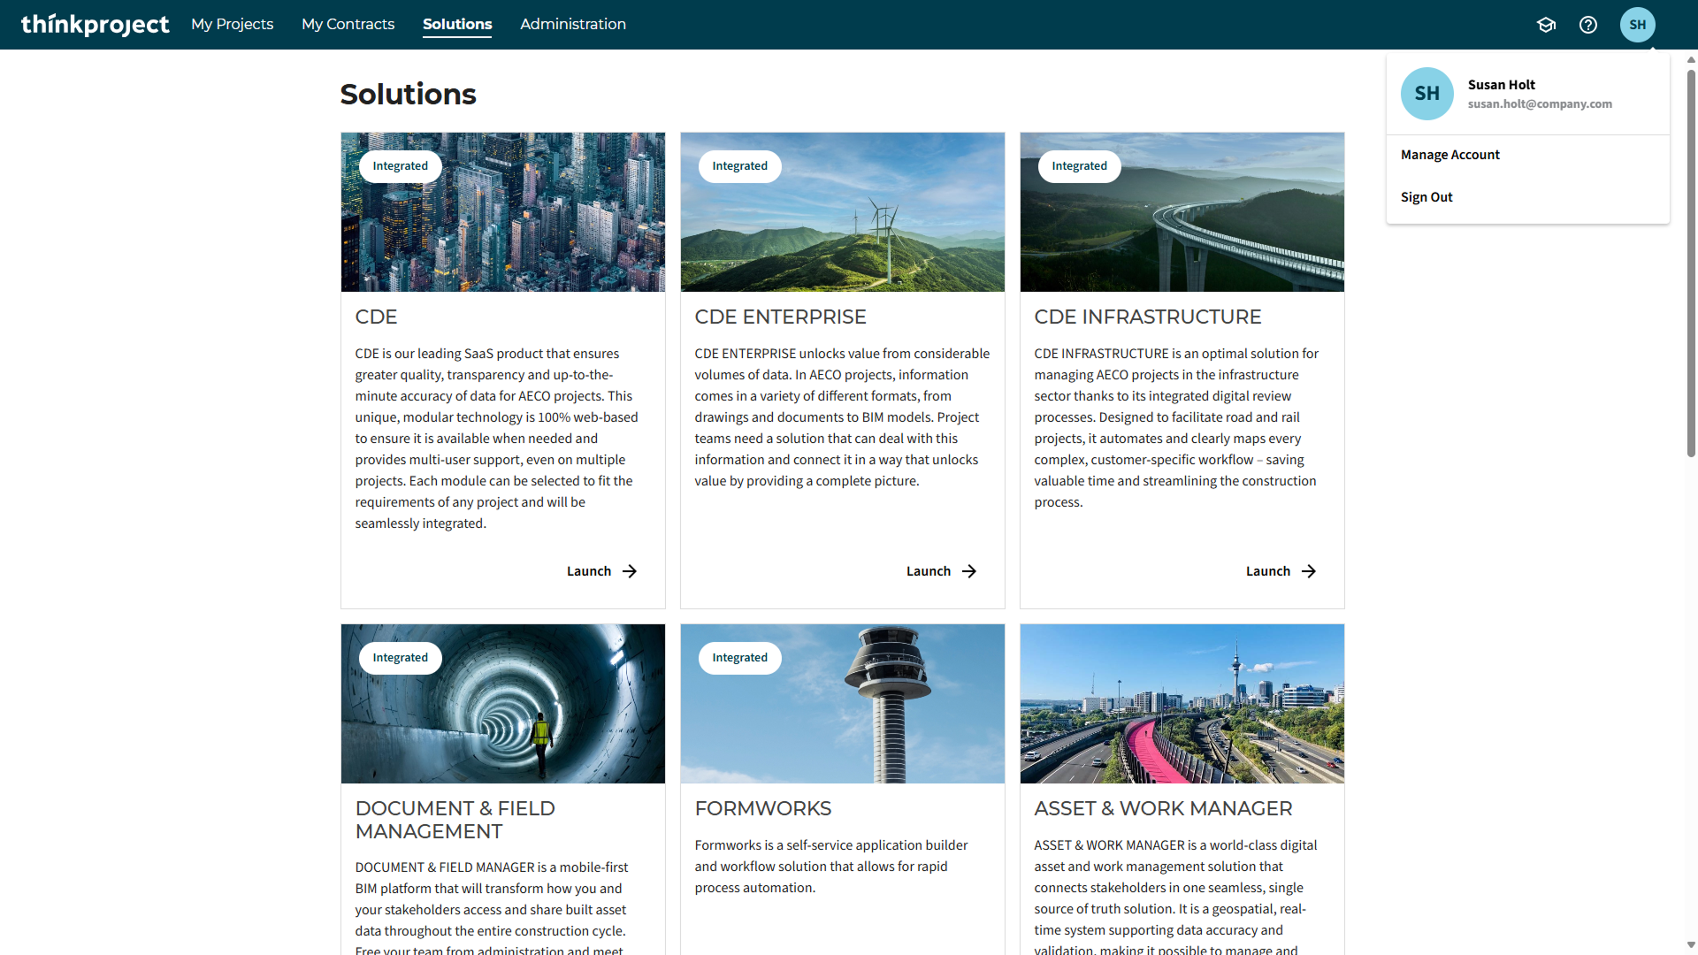Go to My Contracts tab

pos(348,25)
